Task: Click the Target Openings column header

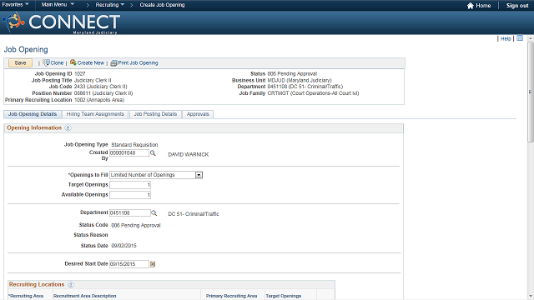Action: click(x=284, y=296)
